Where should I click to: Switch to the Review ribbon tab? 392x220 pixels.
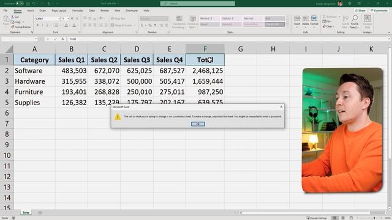[105, 10]
